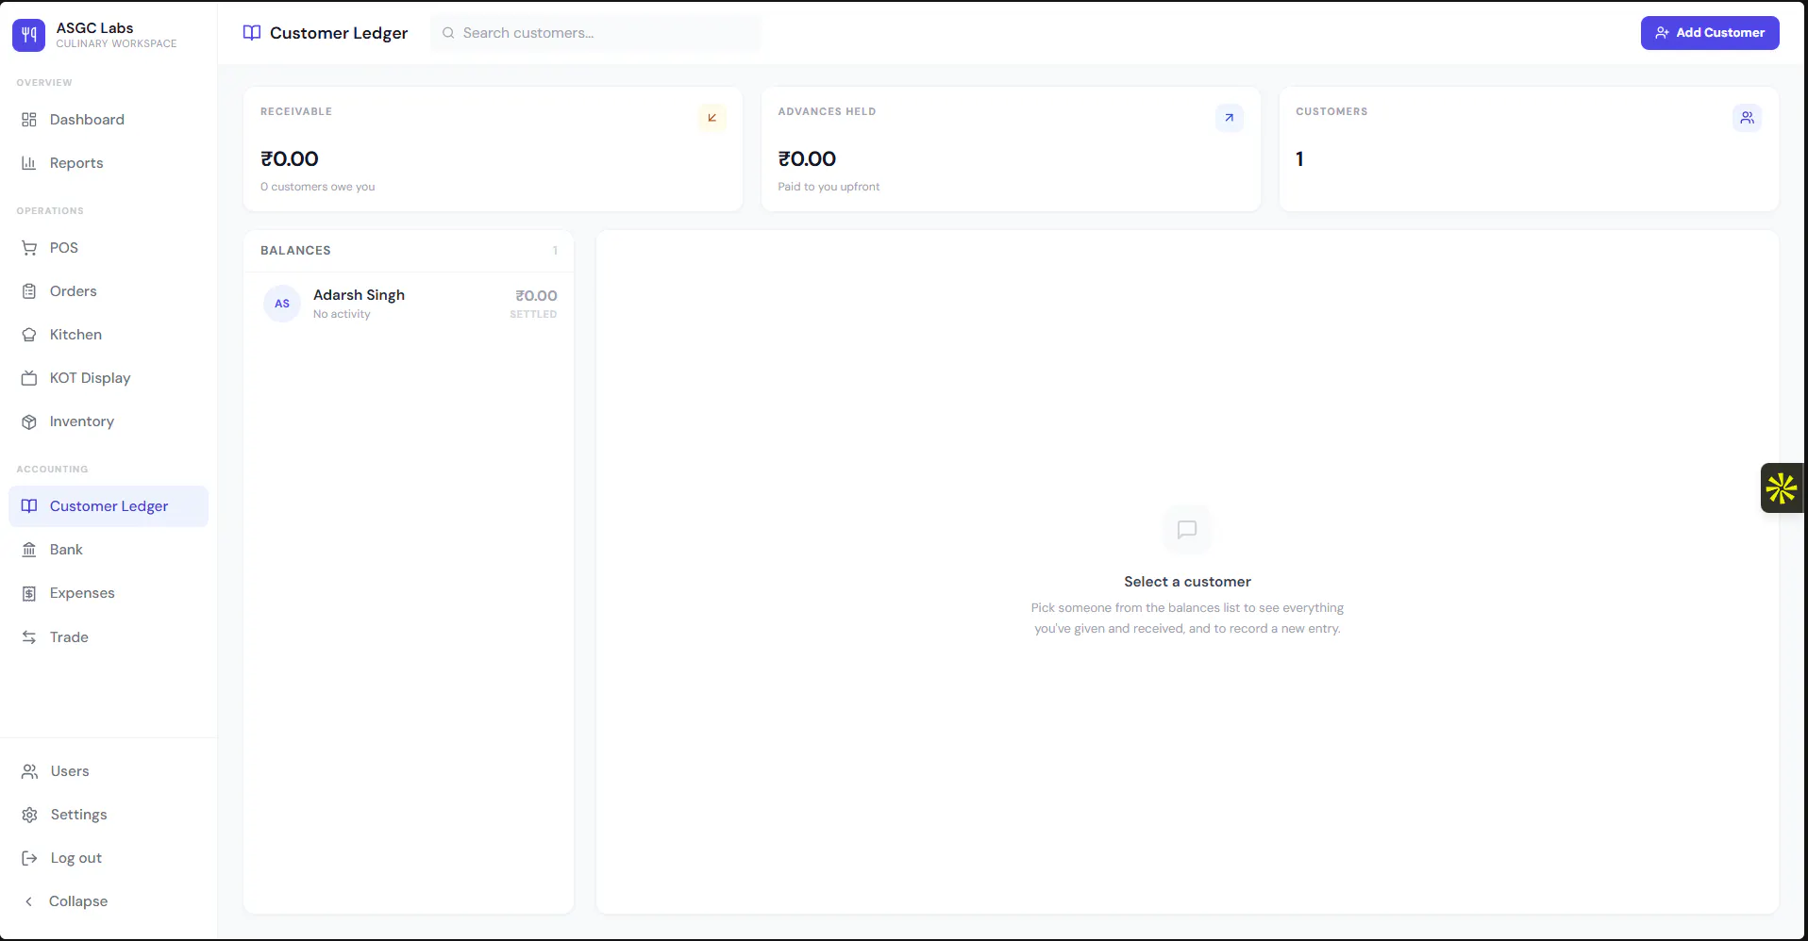Log out of the workspace
The height and width of the screenshot is (941, 1808).
(109, 858)
